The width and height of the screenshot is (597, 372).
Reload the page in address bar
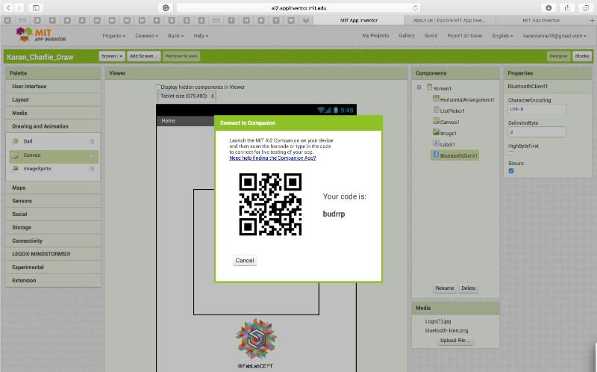point(416,7)
